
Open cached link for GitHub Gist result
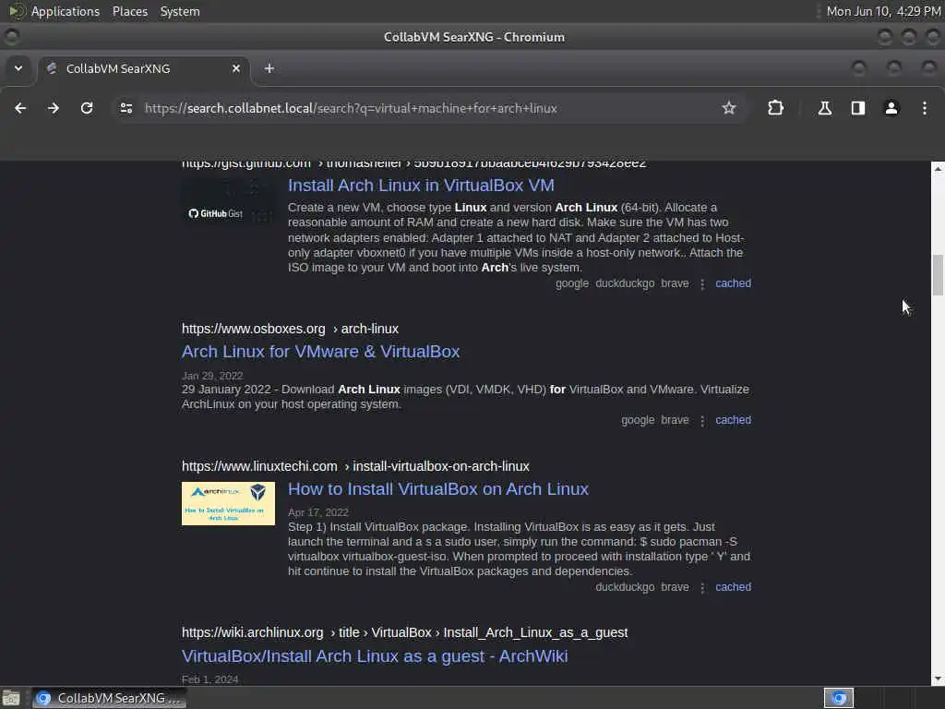click(733, 283)
